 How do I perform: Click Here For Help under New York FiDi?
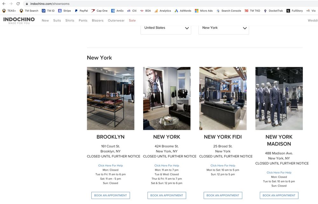point(223,166)
